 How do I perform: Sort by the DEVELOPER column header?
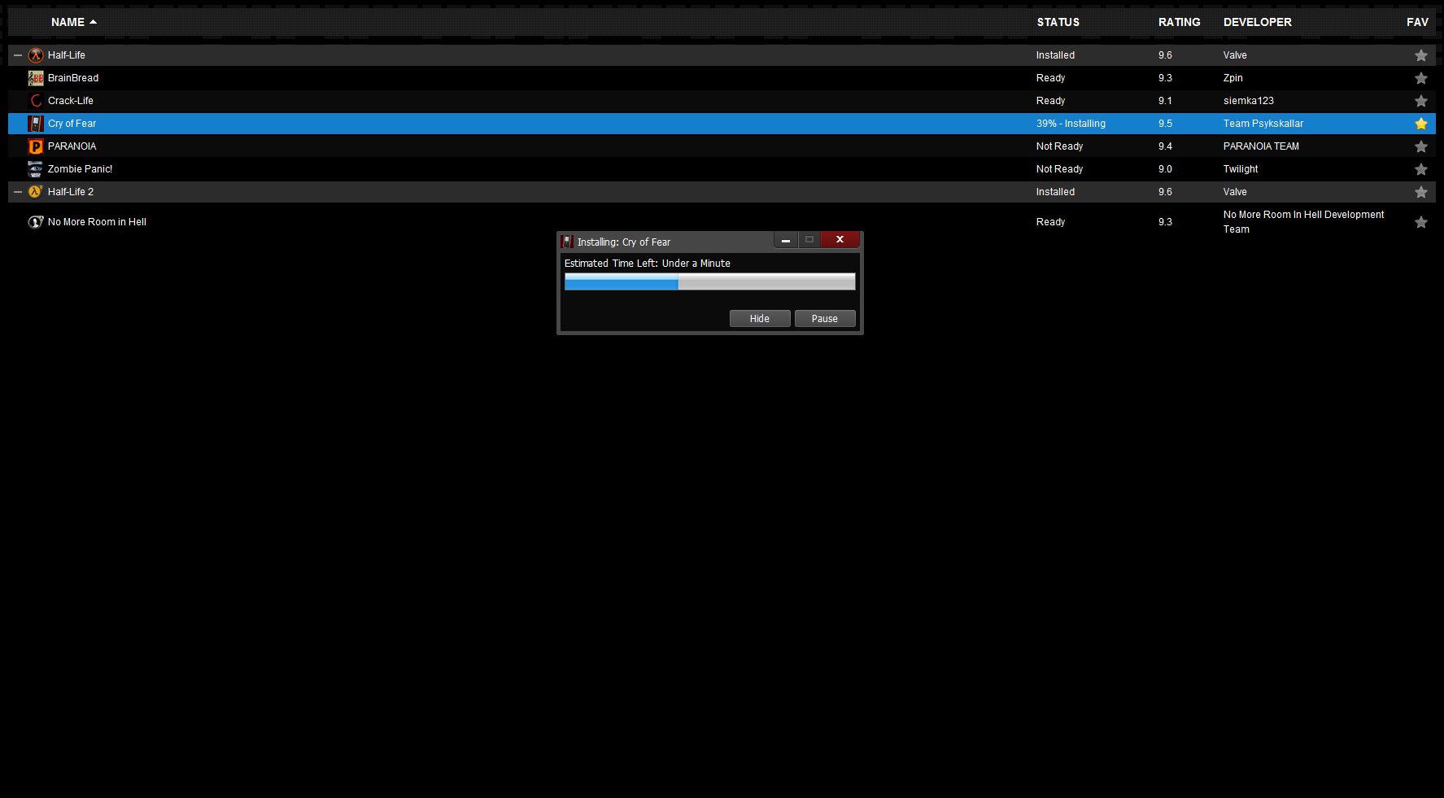click(x=1258, y=22)
